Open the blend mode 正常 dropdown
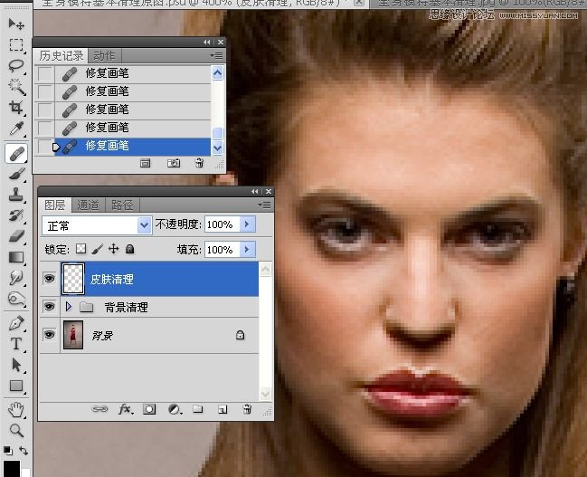 pyautogui.click(x=97, y=224)
